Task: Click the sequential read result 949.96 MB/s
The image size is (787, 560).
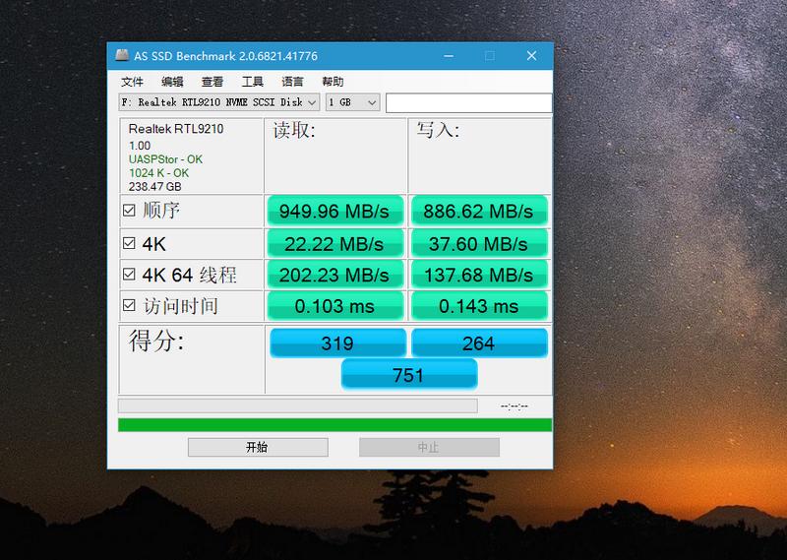Action: tap(334, 211)
